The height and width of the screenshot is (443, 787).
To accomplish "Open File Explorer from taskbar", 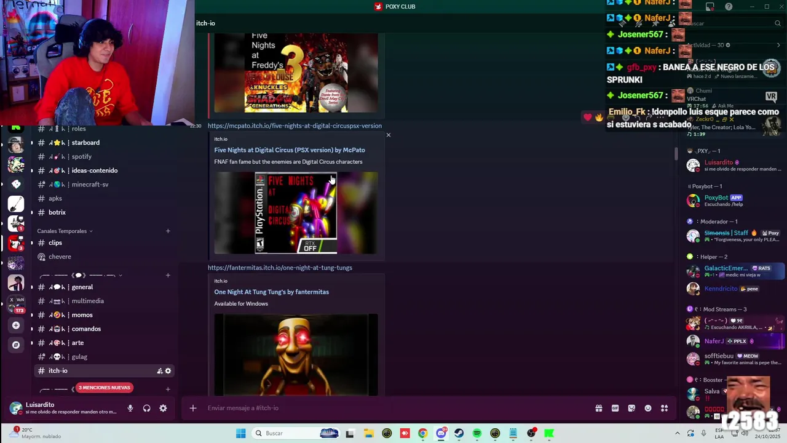I will [x=368, y=433].
